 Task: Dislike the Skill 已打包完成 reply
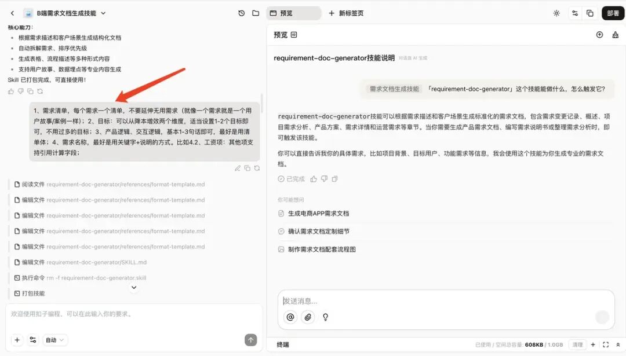point(21,91)
